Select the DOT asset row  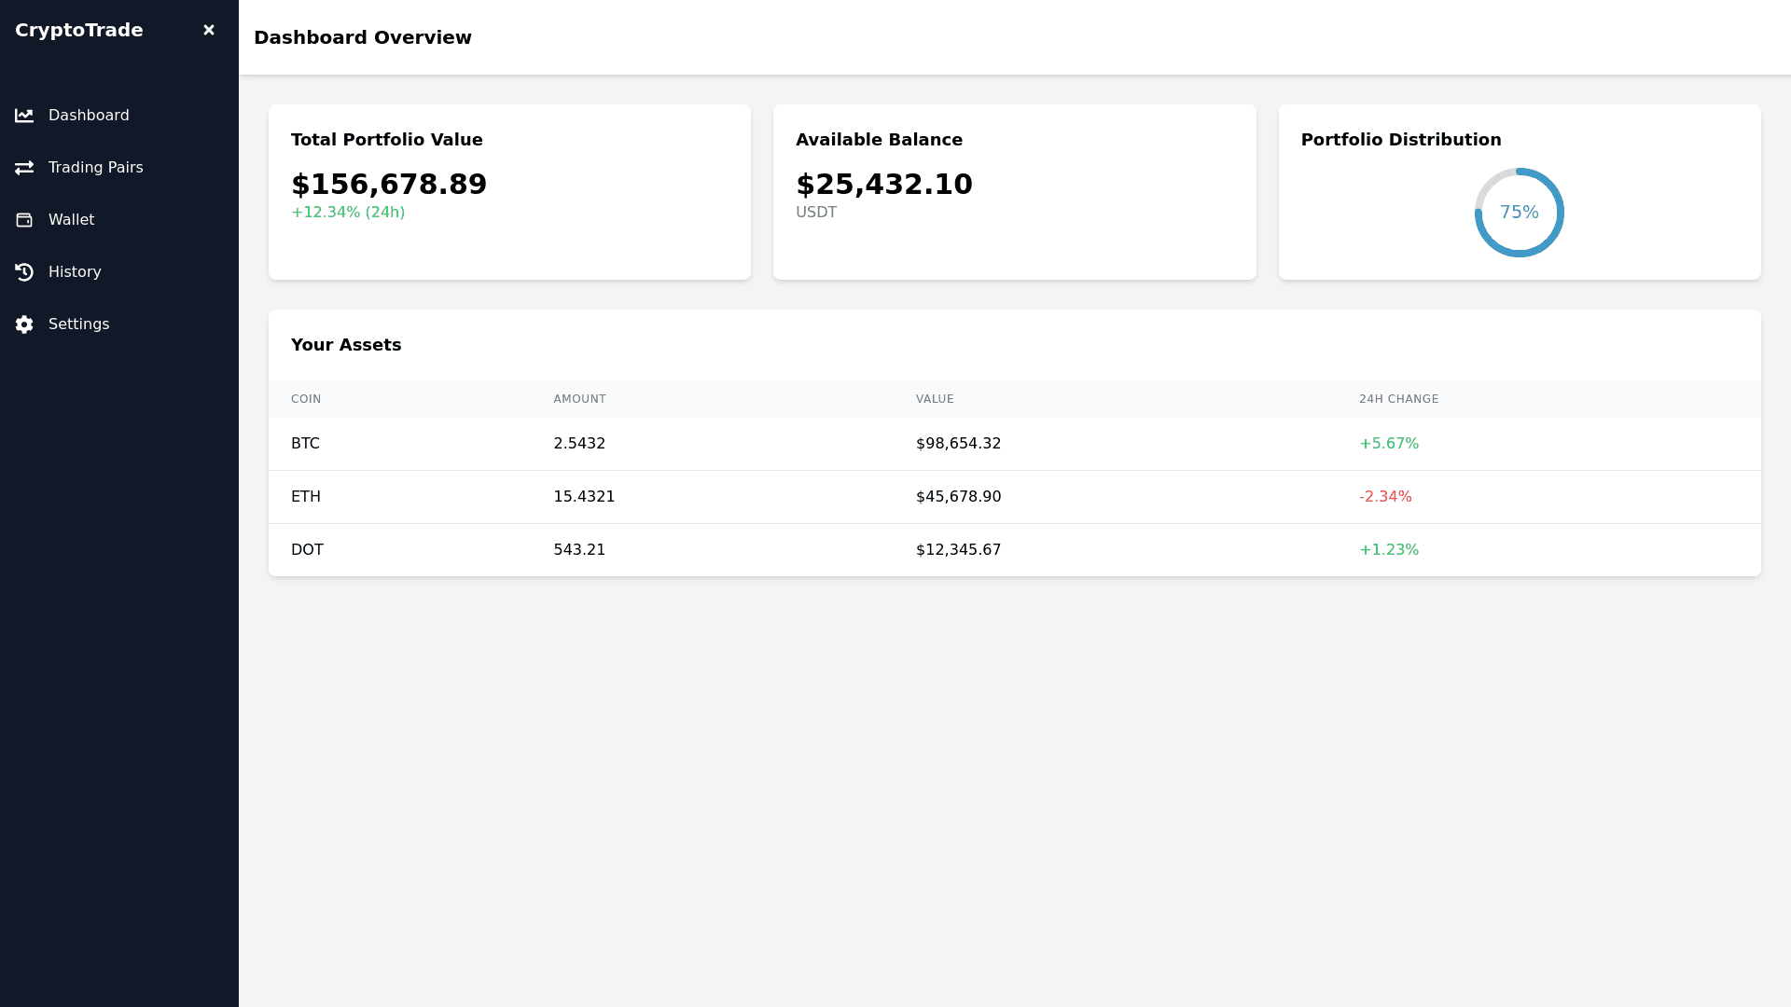pyautogui.click(x=307, y=550)
